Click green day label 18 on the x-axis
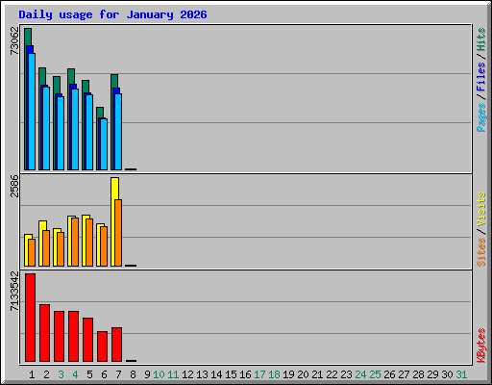 point(274,374)
